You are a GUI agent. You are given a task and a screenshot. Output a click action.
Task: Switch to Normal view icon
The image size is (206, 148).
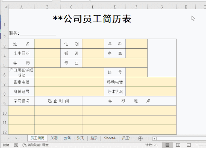pos(167,145)
